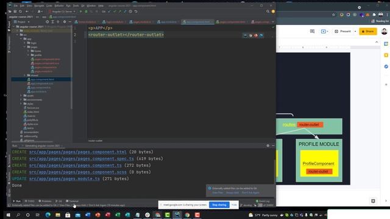Open the Run tool window tab

17,201
